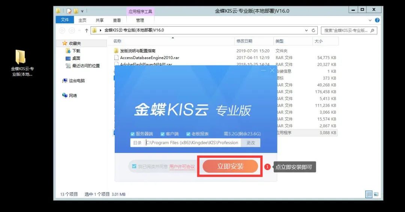Open the 金蝶KIS云 folder icon on desktop
The height and width of the screenshot is (212, 405).
pos(20,57)
